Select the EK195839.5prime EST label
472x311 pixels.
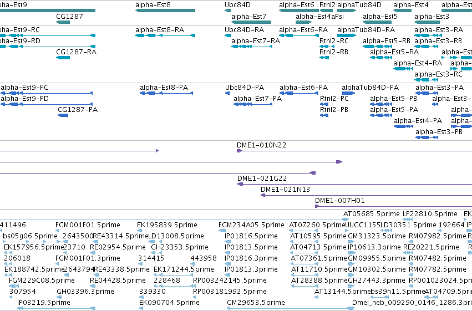point(167,225)
